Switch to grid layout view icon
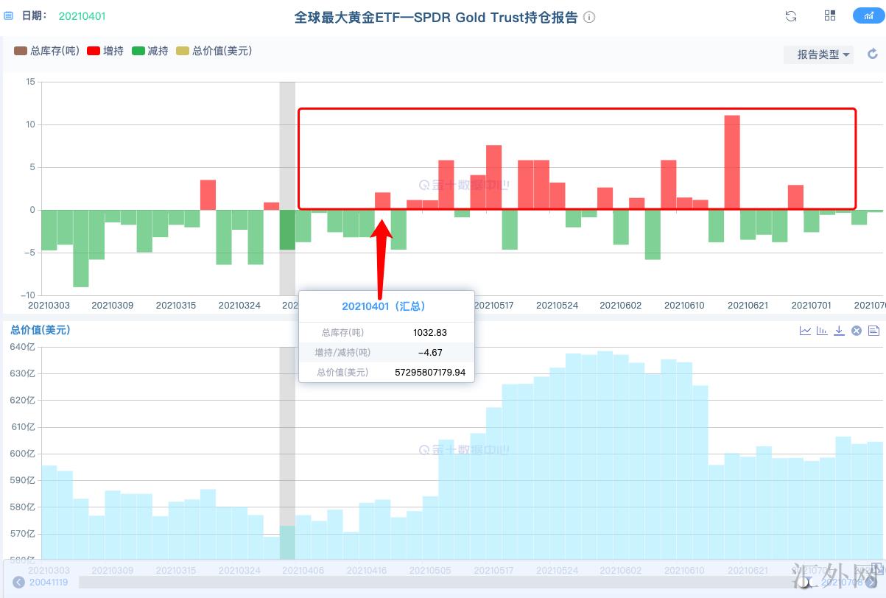Image resolution: width=886 pixels, height=598 pixels. [830, 16]
